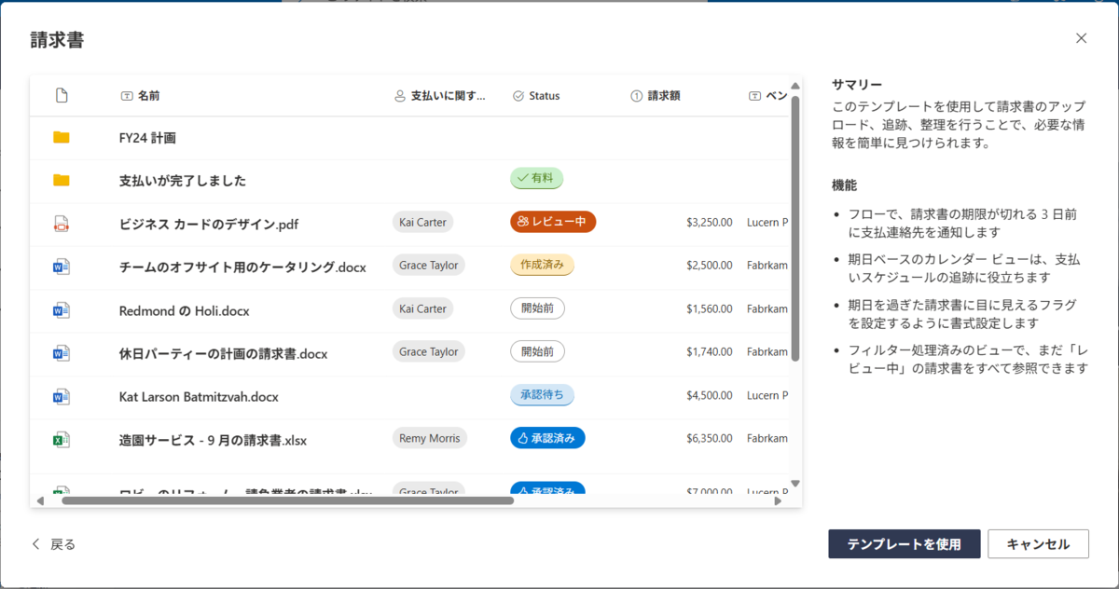
Task: Click the partly visible ベン column header
Action: tap(768, 95)
